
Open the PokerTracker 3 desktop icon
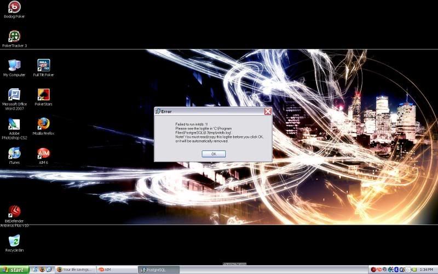pos(14,37)
